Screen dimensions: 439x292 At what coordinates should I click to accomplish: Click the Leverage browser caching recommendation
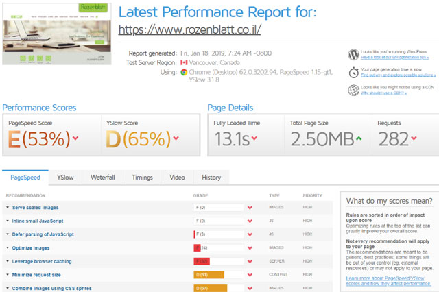click(42, 261)
